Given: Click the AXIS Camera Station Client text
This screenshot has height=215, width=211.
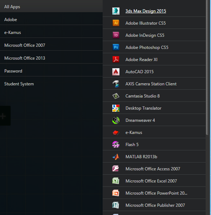Looking at the screenshot, I should tap(151, 84).
